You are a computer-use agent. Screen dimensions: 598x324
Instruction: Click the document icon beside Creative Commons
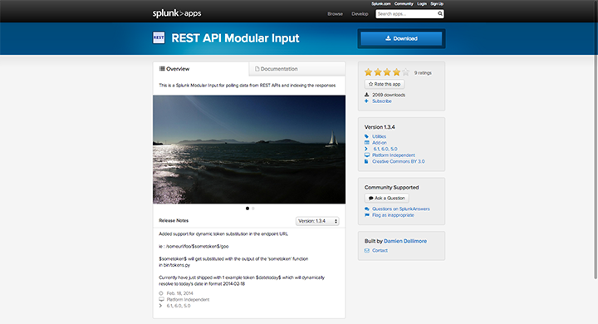click(x=366, y=161)
